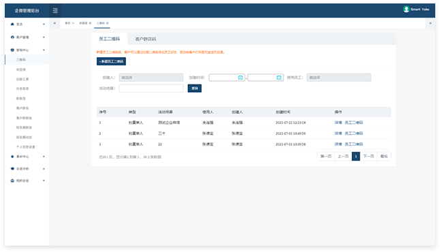Expand the 会话分析 menu arrow

coord(44,169)
